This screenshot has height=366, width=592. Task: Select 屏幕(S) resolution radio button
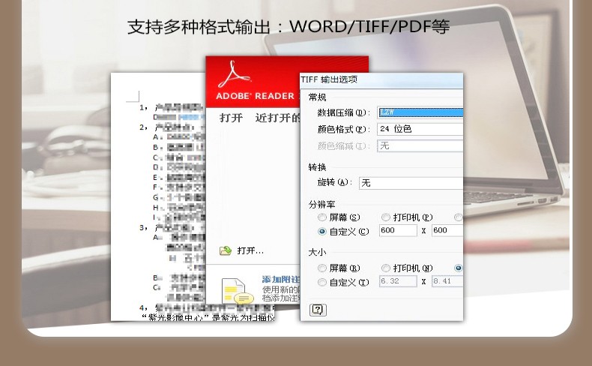click(322, 217)
